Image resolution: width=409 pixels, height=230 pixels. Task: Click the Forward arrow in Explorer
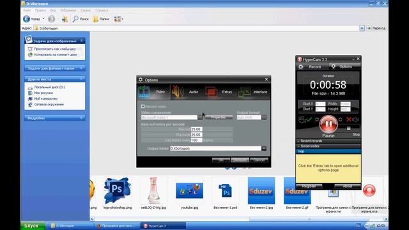(x=51, y=19)
